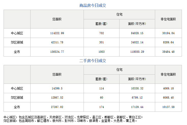The width and height of the screenshot is (187, 125).
Task: Select 非住宅面积 header in 商品房 table
Action: coord(168,19)
